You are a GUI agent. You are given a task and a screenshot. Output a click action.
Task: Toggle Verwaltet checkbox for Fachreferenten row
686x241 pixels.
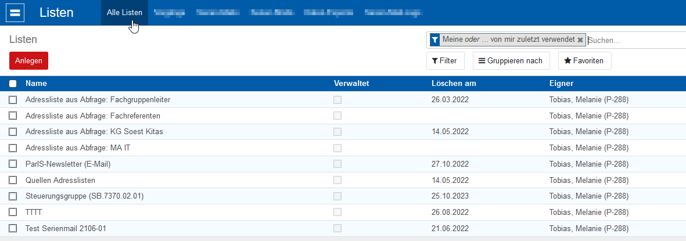coord(337,116)
